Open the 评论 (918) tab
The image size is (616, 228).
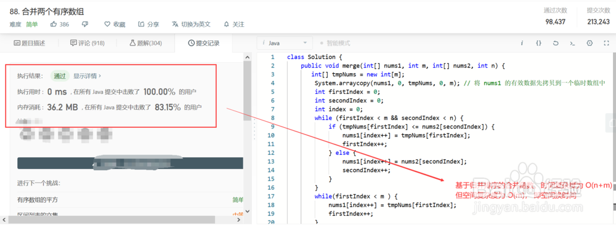tap(87, 43)
